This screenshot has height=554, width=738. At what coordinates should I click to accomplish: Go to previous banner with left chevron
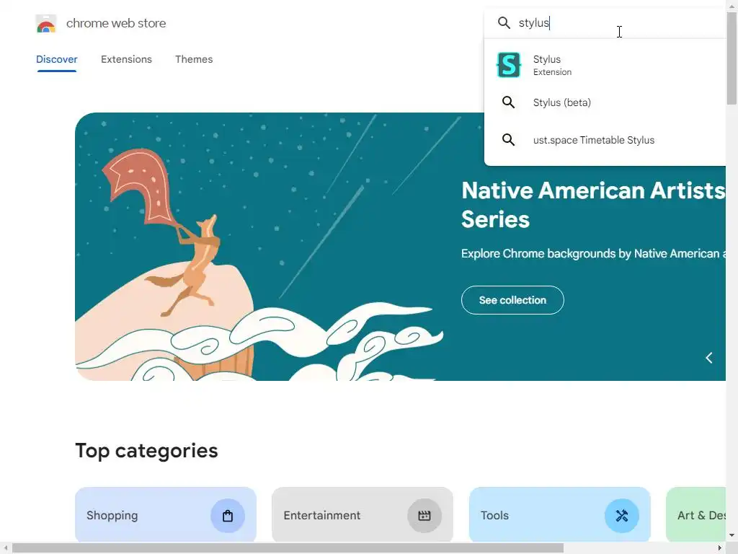(709, 358)
